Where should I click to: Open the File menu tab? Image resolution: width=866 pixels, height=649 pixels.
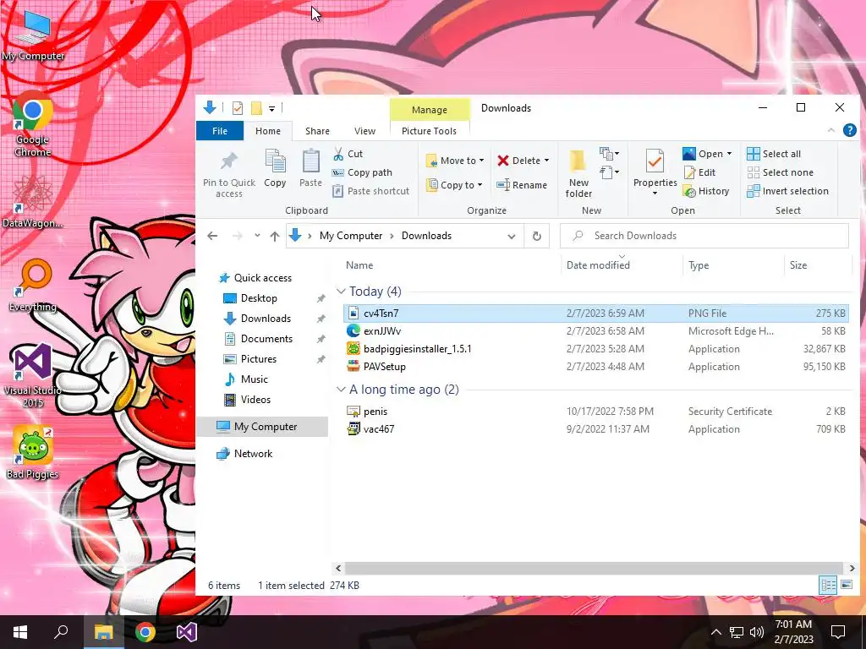coord(220,131)
